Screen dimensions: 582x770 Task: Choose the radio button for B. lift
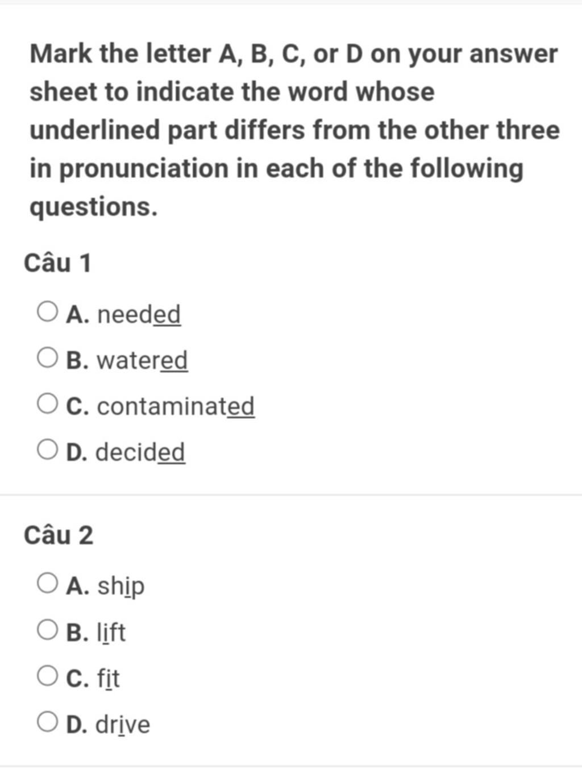click(47, 630)
